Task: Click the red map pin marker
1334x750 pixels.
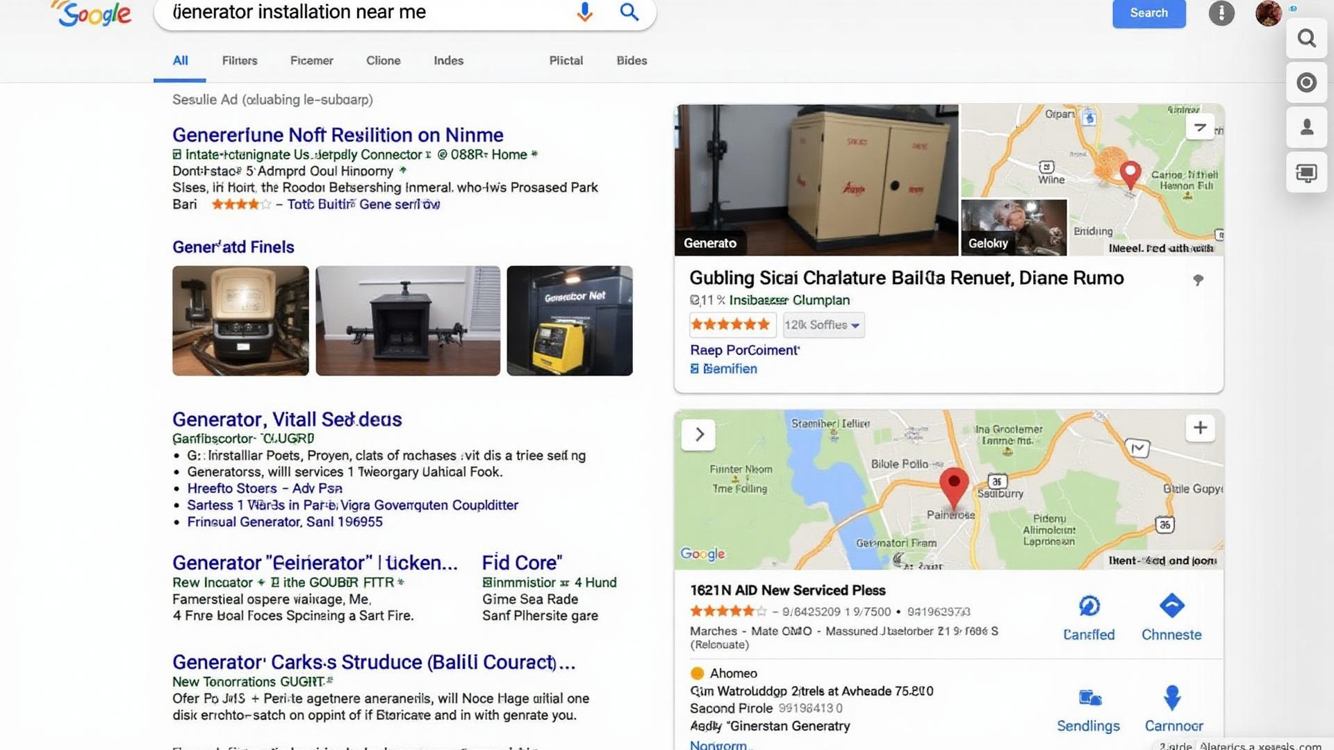Action: point(955,488)
